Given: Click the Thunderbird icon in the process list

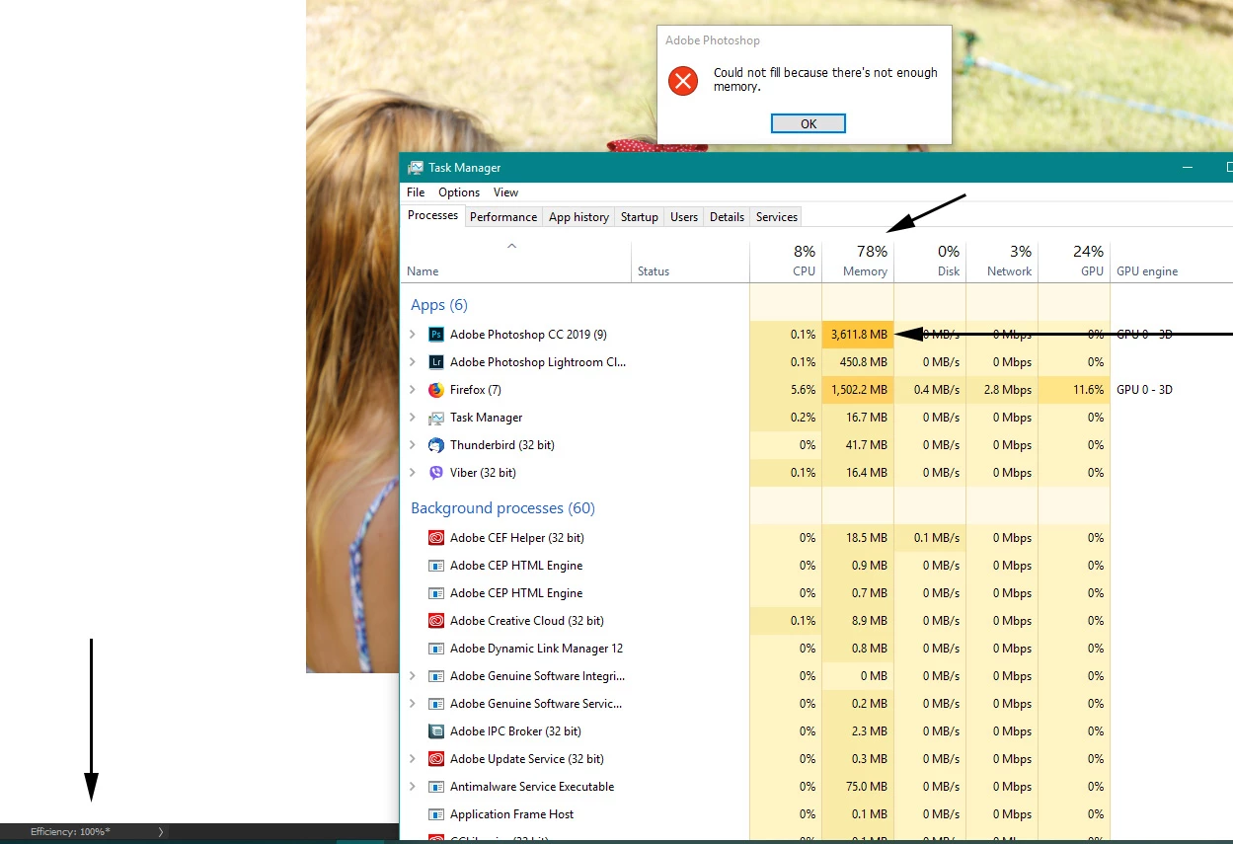Looking at the screenshot, I should coord(436,445).
